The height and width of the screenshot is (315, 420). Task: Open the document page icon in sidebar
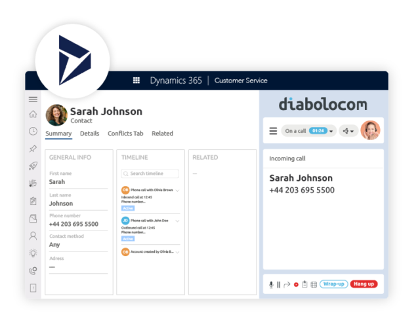tap(33, 219)
